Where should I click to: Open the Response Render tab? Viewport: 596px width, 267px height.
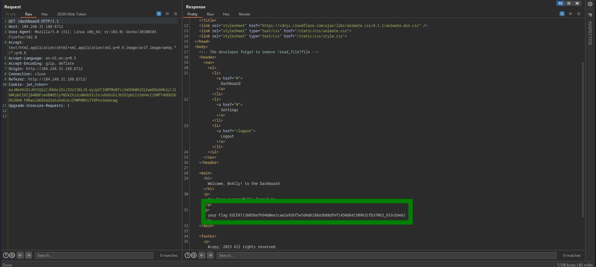click(x=244, y=14)
